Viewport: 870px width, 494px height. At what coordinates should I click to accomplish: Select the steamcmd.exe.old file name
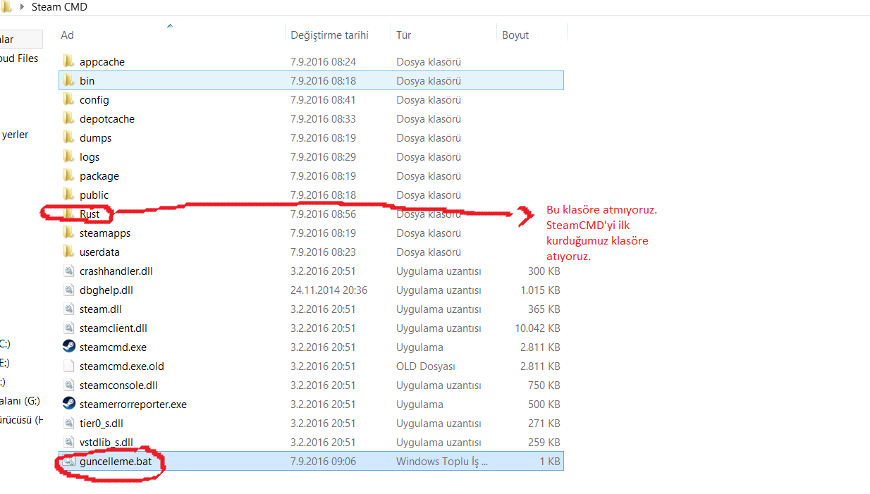coord(122,366)
